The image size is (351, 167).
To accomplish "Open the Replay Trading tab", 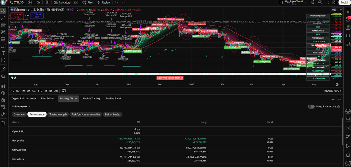I will (x=91, y=98).
